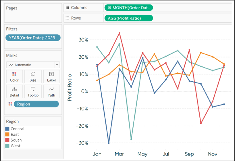Click the Nov month axis label
Screen dimensions: 235x161
click(x=212, y=154)
